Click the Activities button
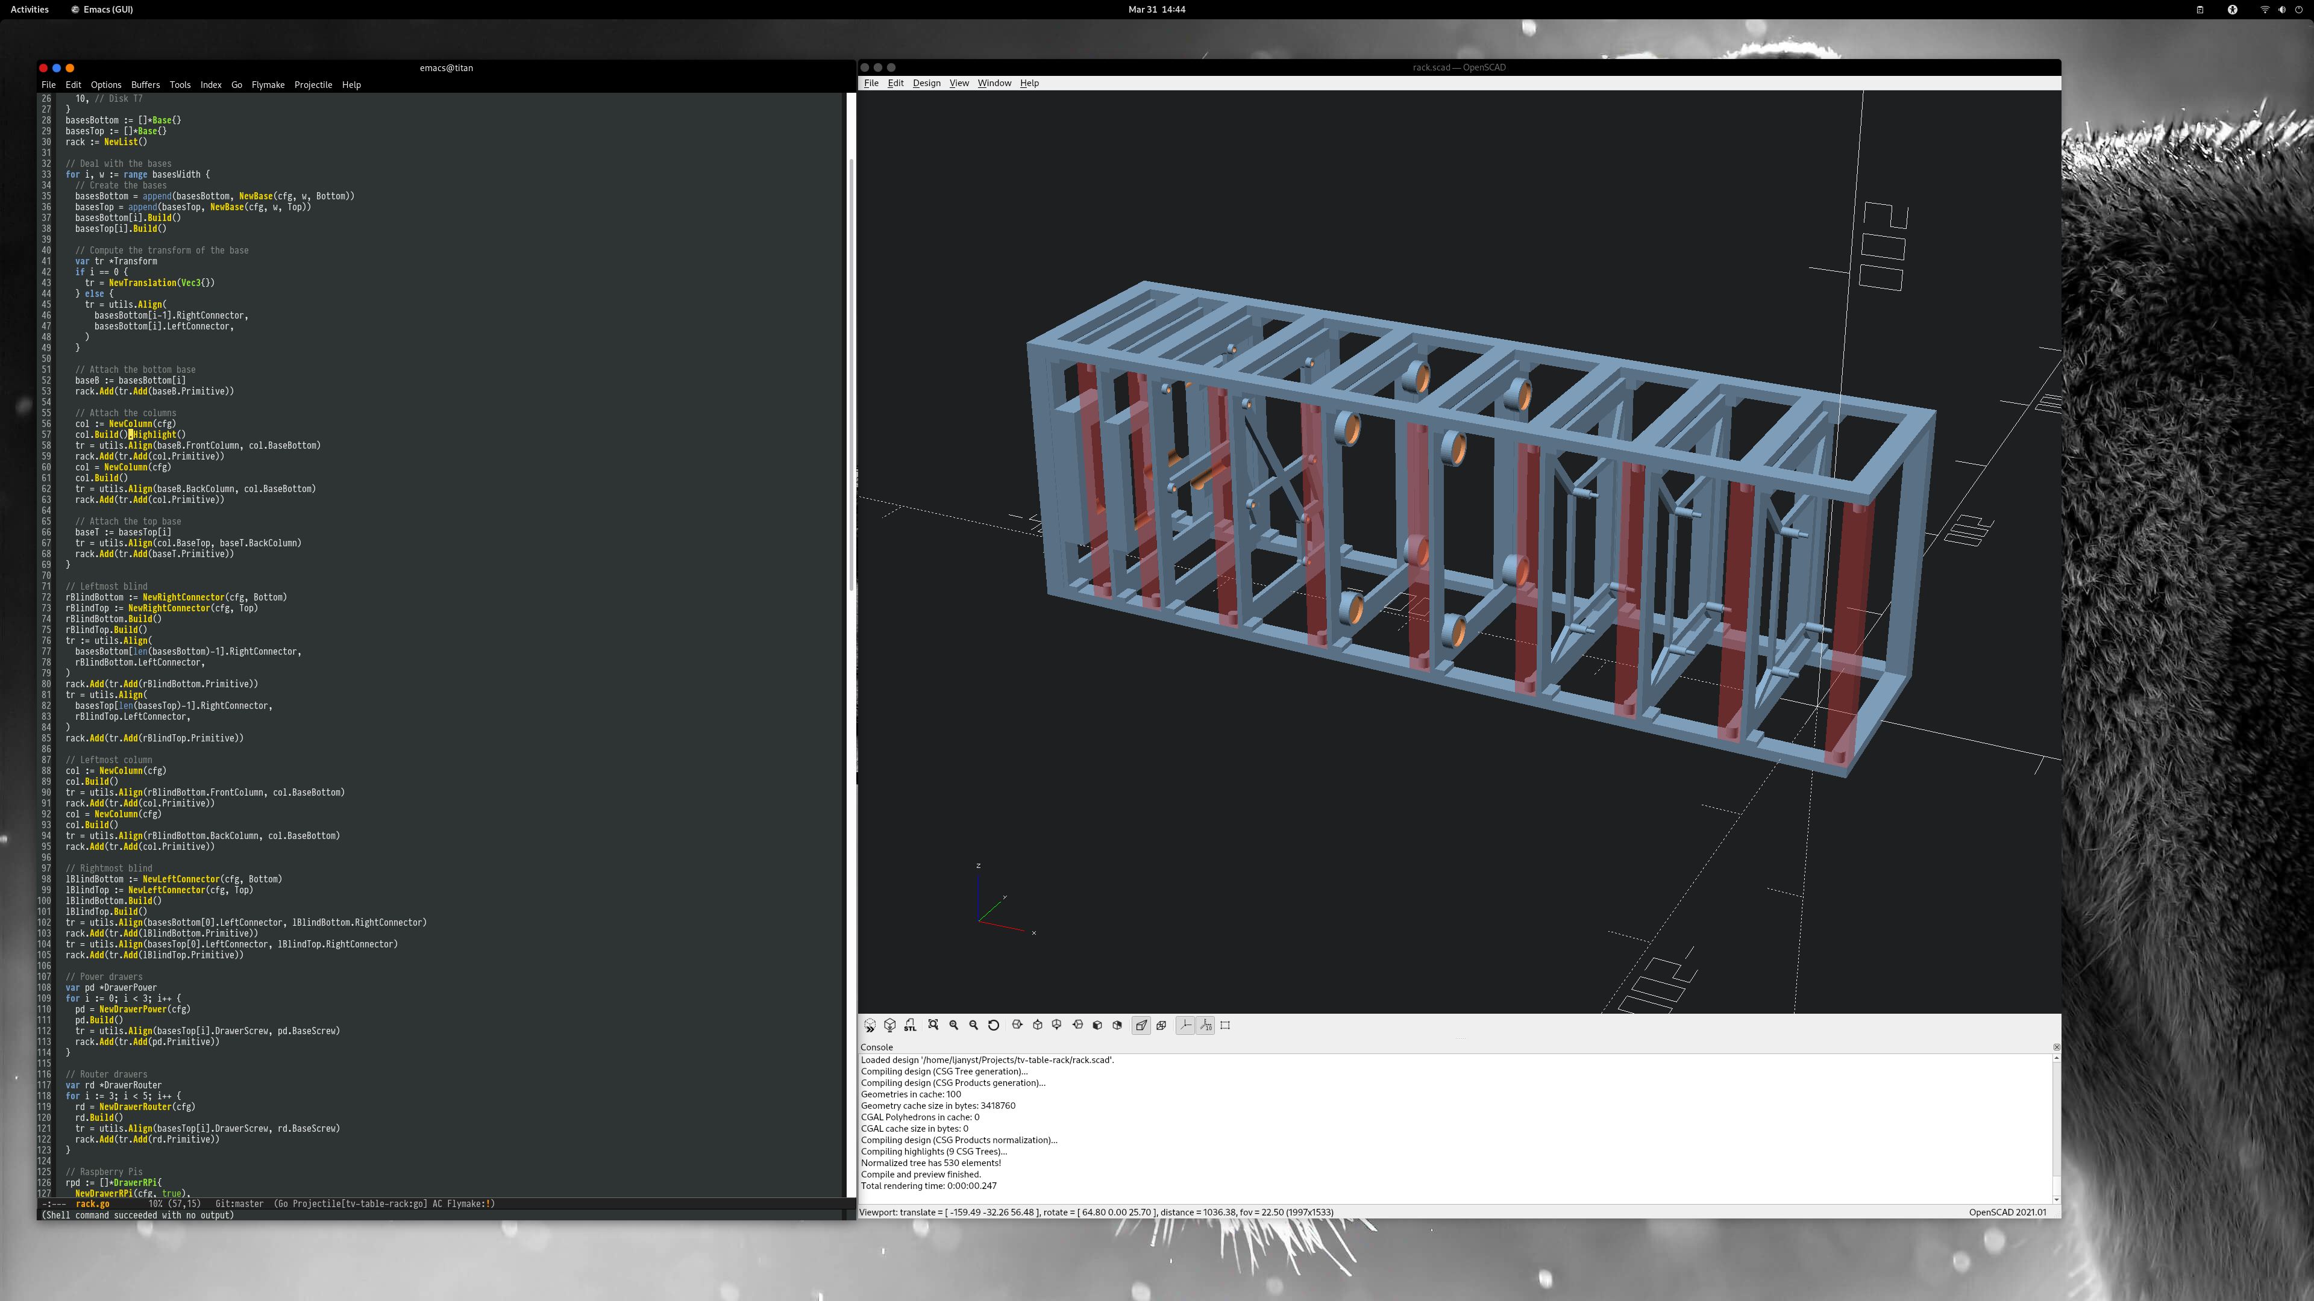 (30, 9)
